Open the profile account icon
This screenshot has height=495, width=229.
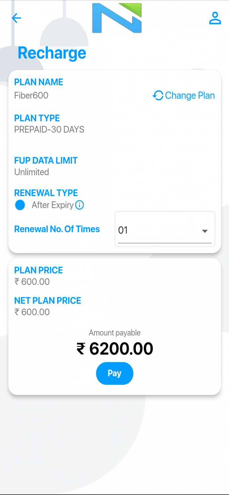[x=215, y=18]
